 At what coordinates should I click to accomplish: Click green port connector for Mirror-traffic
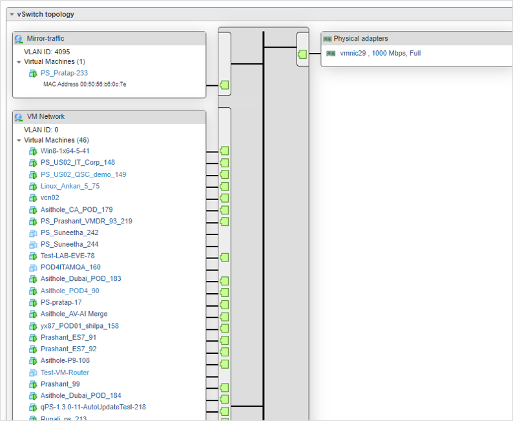click(224, 85)
